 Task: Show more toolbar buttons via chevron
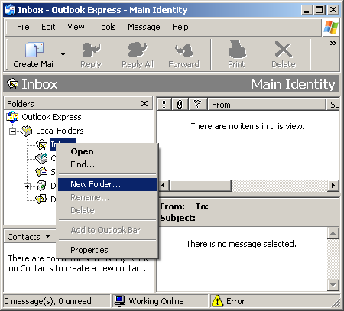pos(333,43)
